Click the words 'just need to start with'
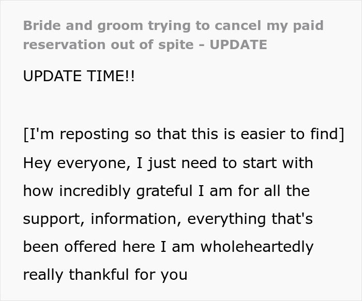The width and height of the screenshot is (362, 301). tap(230, 163)
